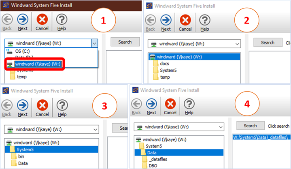The width and height of the screenshot is (291, 169).
Task: Open Help in the panel 3 window
Action: coord(62,109)
